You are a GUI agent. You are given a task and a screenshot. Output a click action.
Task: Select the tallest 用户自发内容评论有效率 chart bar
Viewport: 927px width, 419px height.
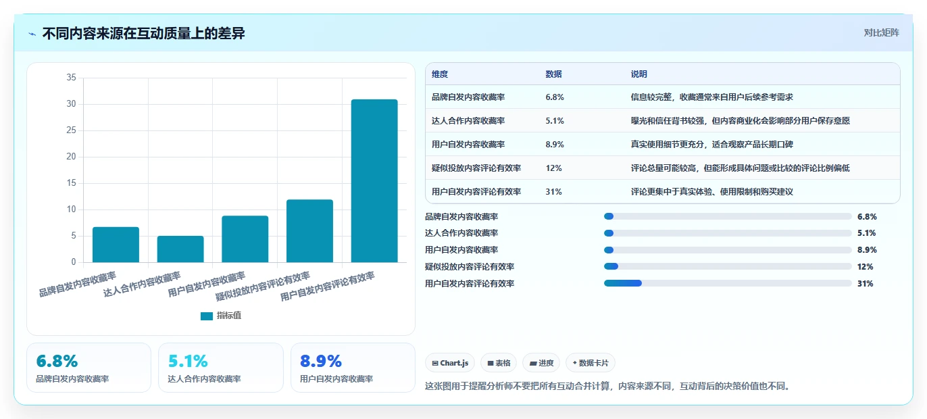coord(374,181)
